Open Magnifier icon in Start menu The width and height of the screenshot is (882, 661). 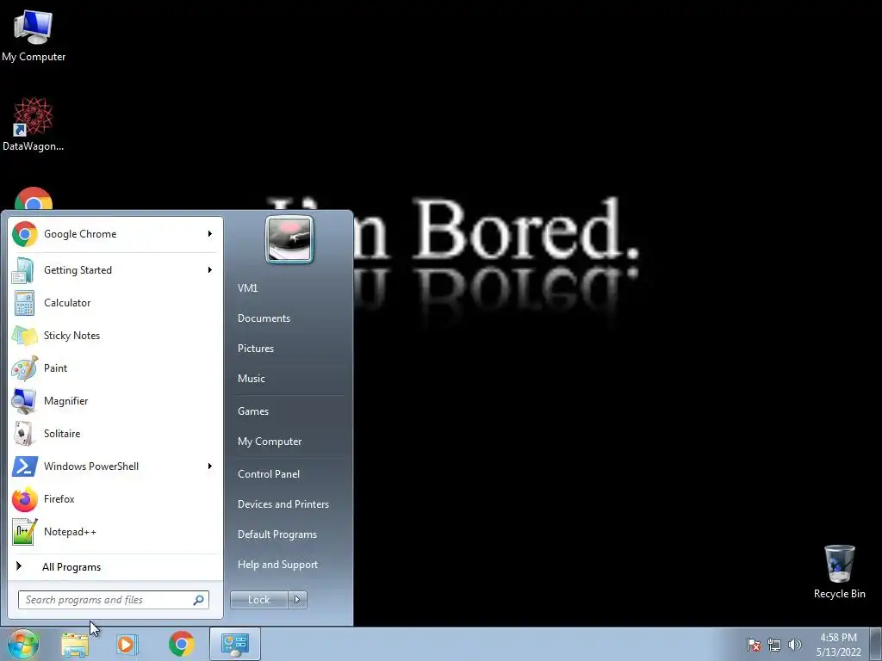24,401
